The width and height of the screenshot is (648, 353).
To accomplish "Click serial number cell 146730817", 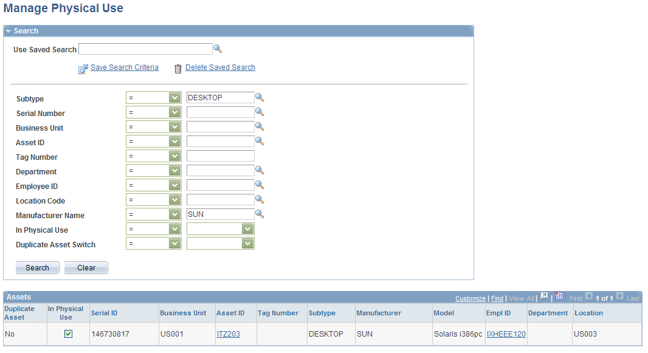I will pos(111,334).
